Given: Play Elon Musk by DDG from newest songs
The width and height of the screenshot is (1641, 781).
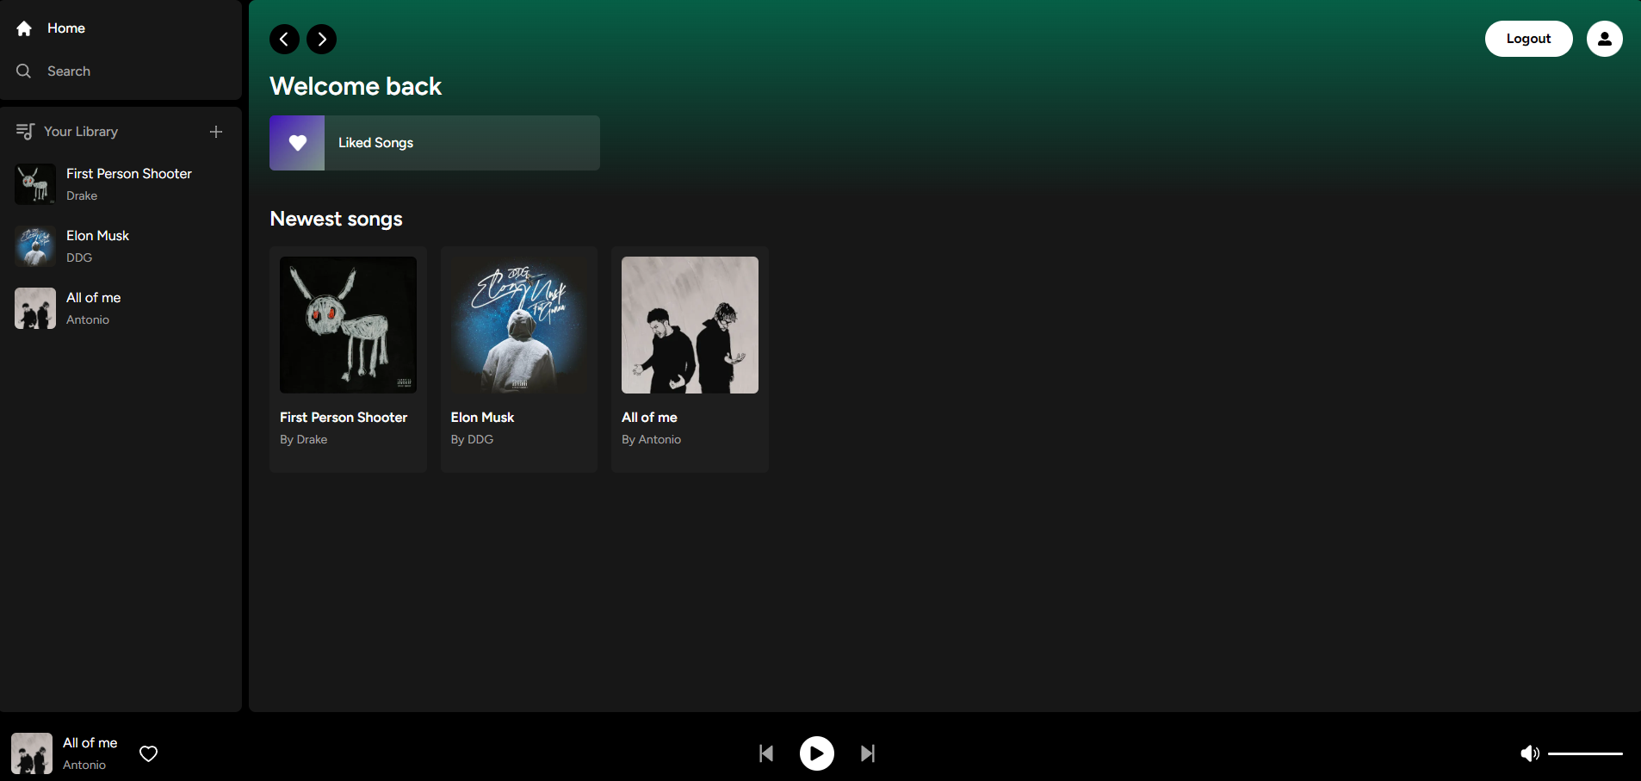Looking at the screenshot, I should point(518,325).
